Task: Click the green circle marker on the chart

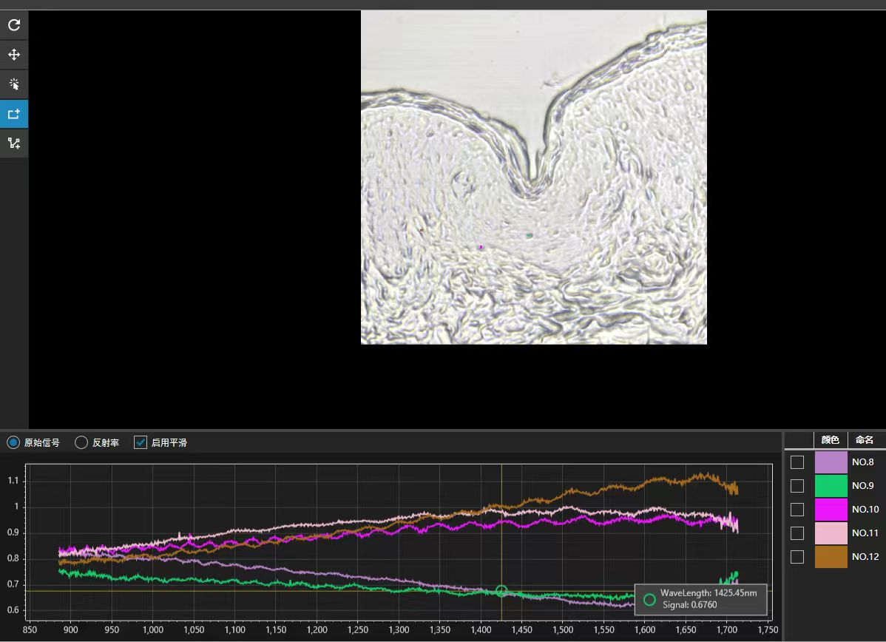Action: click(501, 591)
